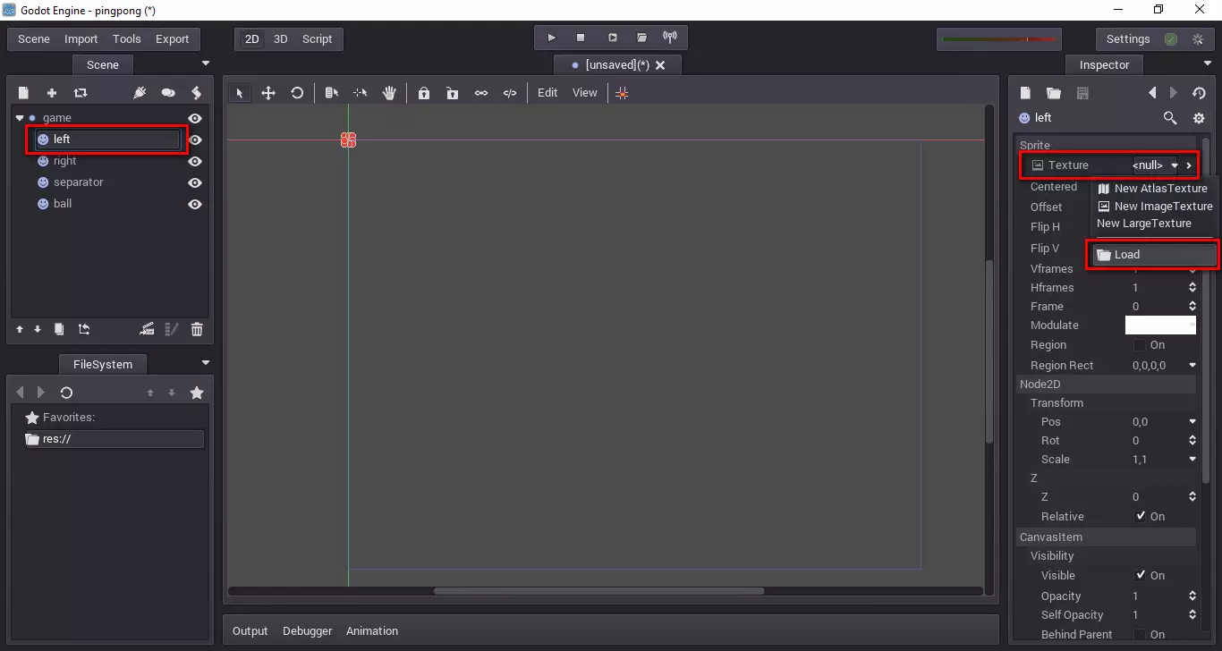Enable the Region checkbox
The width and height of the screenshot is (1222, 651).
tap(1141, 345)
